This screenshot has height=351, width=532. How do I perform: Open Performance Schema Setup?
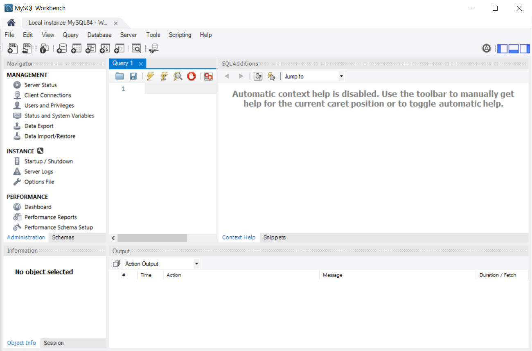[59, 227]
